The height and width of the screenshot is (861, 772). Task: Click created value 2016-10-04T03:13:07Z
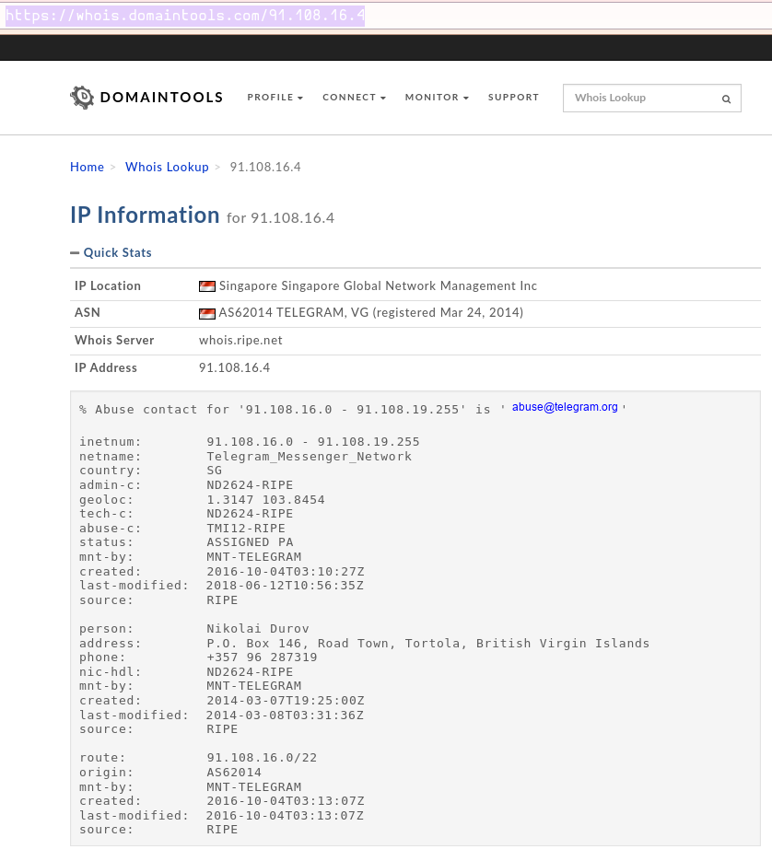(x=286, y=801)
